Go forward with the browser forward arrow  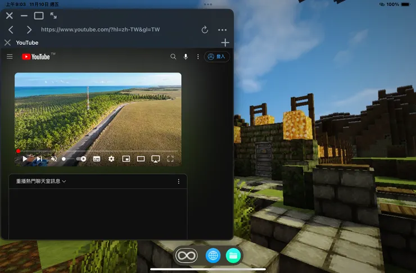click(29, 30)
